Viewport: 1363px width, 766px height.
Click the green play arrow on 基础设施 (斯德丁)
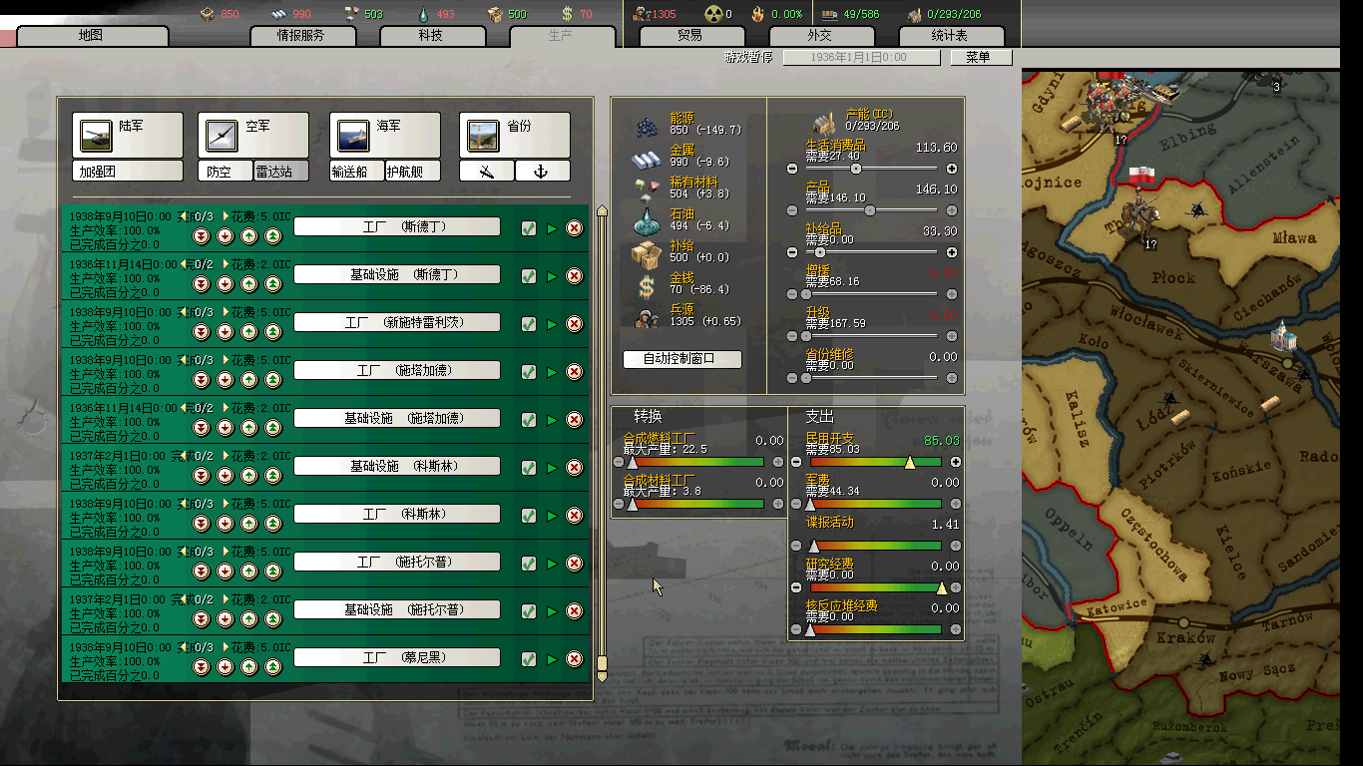[x=552, y=276]
